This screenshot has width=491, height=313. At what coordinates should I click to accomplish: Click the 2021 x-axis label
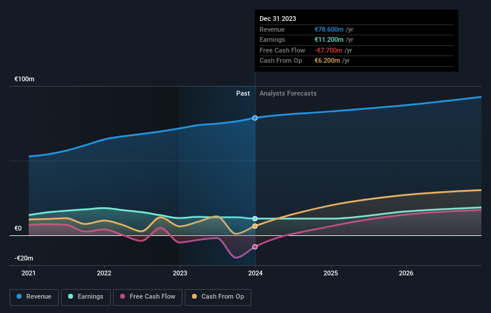29,273
